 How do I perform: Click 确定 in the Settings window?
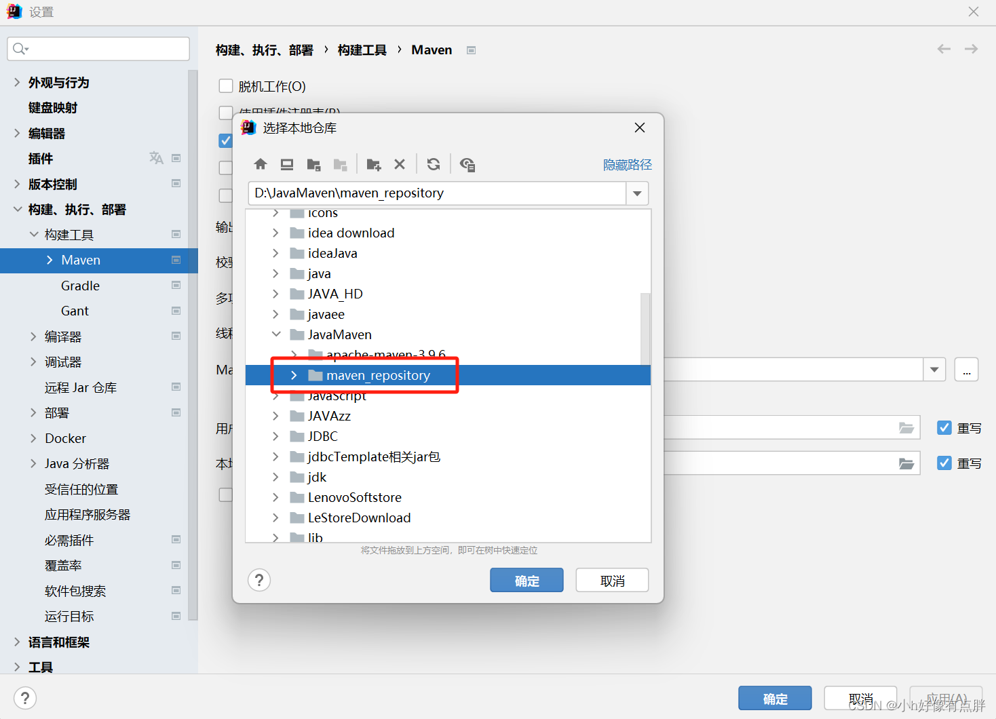pos(775,698)
